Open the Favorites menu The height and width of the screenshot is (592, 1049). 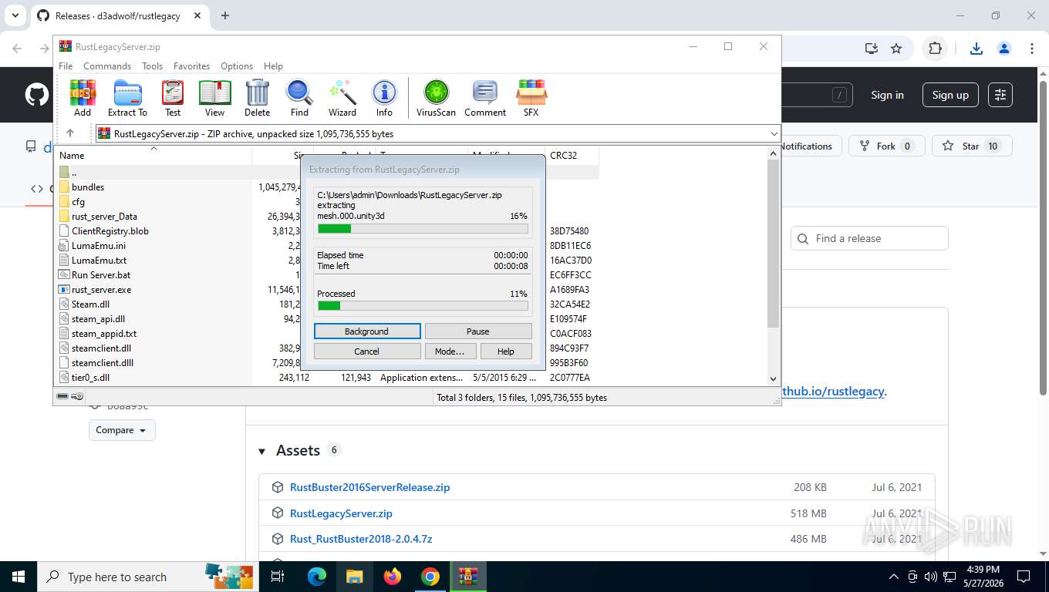tap(191, 66)
